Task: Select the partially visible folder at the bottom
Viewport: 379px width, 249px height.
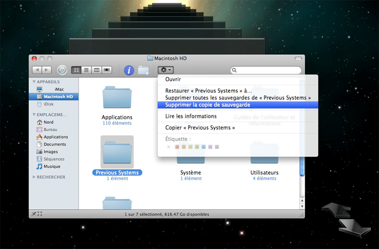Action: pos(117,203)
